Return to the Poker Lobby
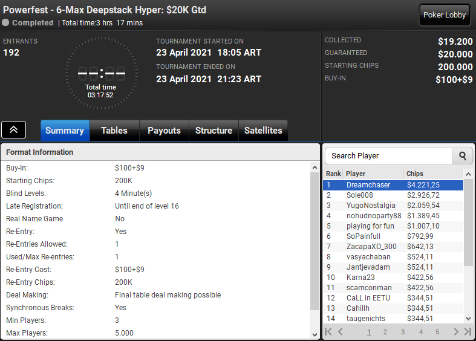Screen dimensions: 476x341 tap(445, 15)
